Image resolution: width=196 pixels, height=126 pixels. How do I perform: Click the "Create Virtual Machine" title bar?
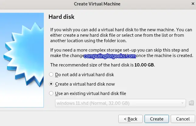[x=97, y=4]
